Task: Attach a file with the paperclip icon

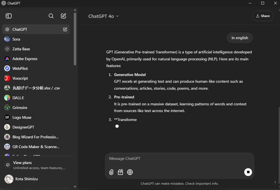Action: click(111, 172)
